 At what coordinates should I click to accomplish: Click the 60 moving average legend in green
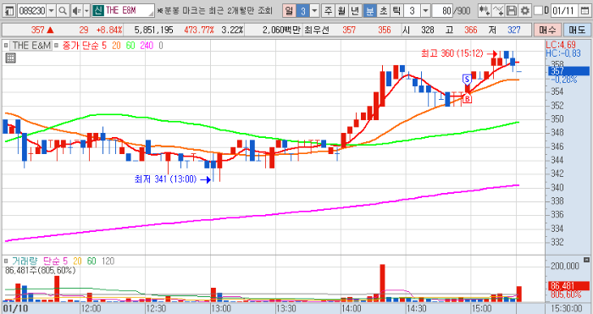pyautogui.click(x=130, y=46)
